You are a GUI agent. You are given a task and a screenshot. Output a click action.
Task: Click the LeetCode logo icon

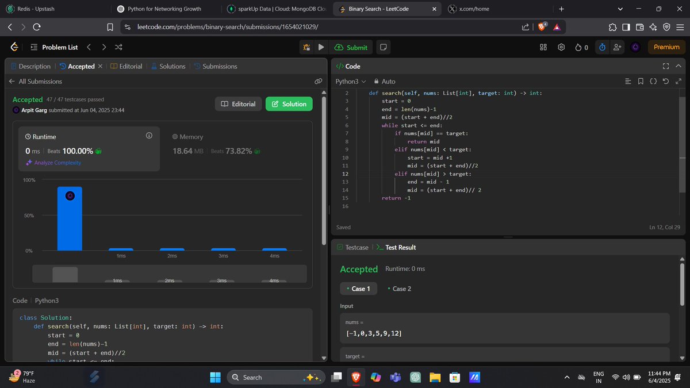click(14, 47)
